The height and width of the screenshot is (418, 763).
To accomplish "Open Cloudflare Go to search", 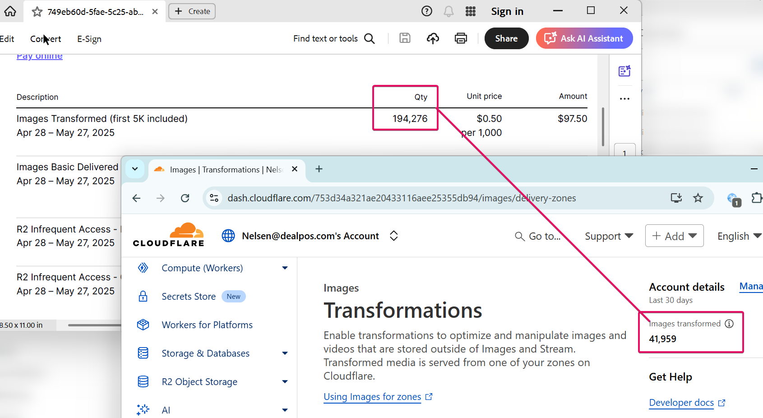I will click(538, 236).
